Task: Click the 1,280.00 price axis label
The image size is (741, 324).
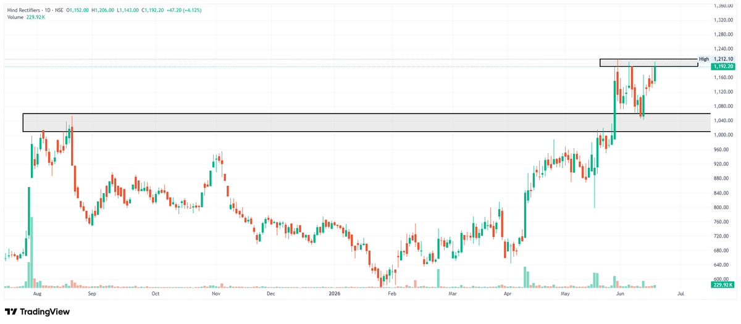Action: 723,34
